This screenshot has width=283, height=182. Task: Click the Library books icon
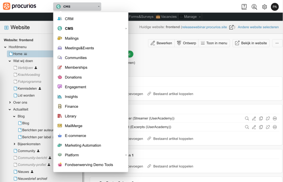[60, 116]
